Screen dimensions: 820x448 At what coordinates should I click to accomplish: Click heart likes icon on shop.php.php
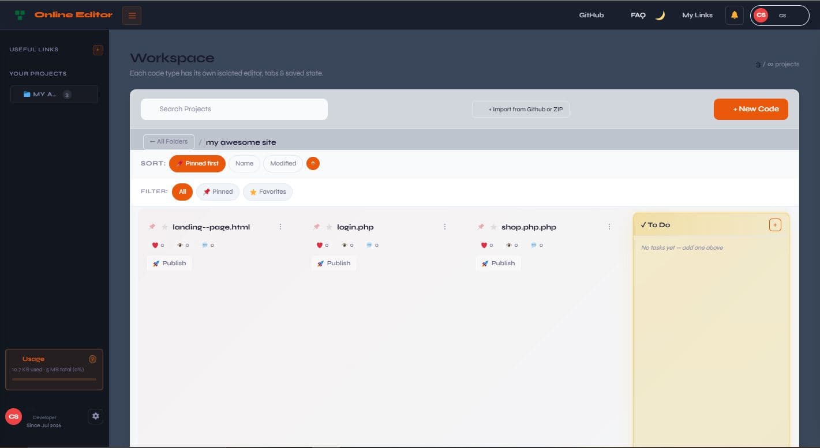(x=484, y=245)
